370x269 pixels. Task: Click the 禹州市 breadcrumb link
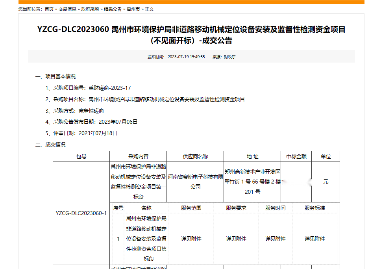click(133, 9)
